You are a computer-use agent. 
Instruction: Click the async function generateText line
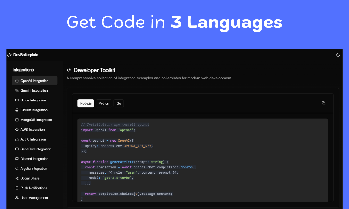point(125,162)
